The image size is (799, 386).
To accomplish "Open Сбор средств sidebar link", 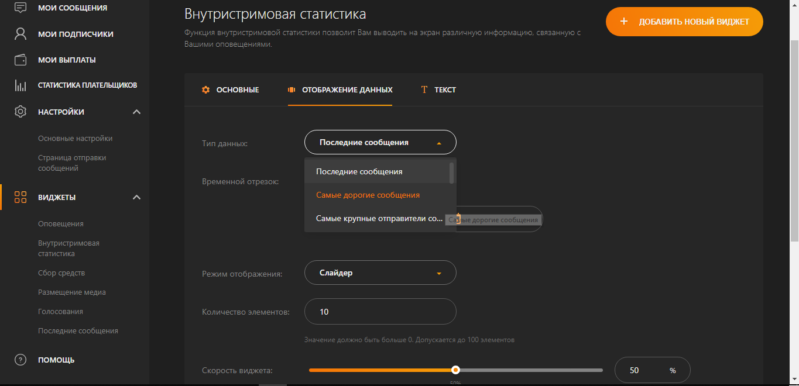I will [61, 273].
